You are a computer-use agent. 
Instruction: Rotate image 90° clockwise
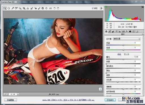(58, 8)
